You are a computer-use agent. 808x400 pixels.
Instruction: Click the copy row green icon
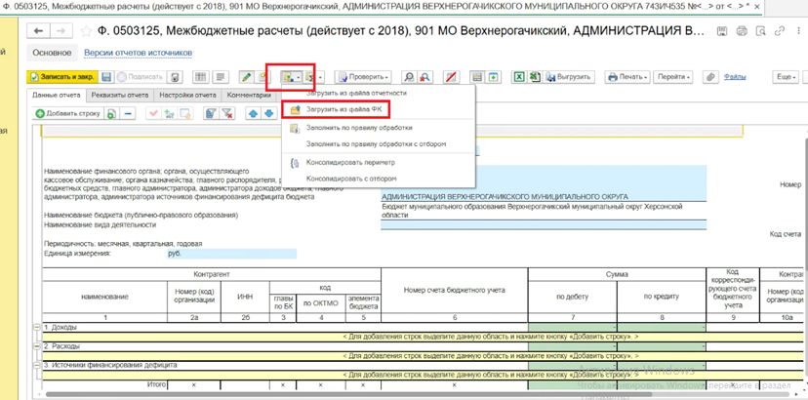click(111, 113)
